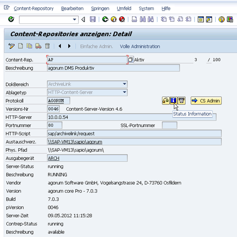This screenshot has height=237, width=237.
Task: Click the Save diskette icon
Action: 93,20
